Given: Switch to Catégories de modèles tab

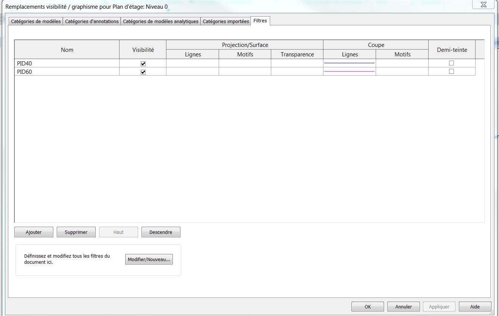Looking at the screenshot, I should tap(36, 22).
